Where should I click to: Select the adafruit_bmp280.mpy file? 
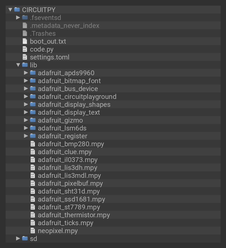coord(71,144)
